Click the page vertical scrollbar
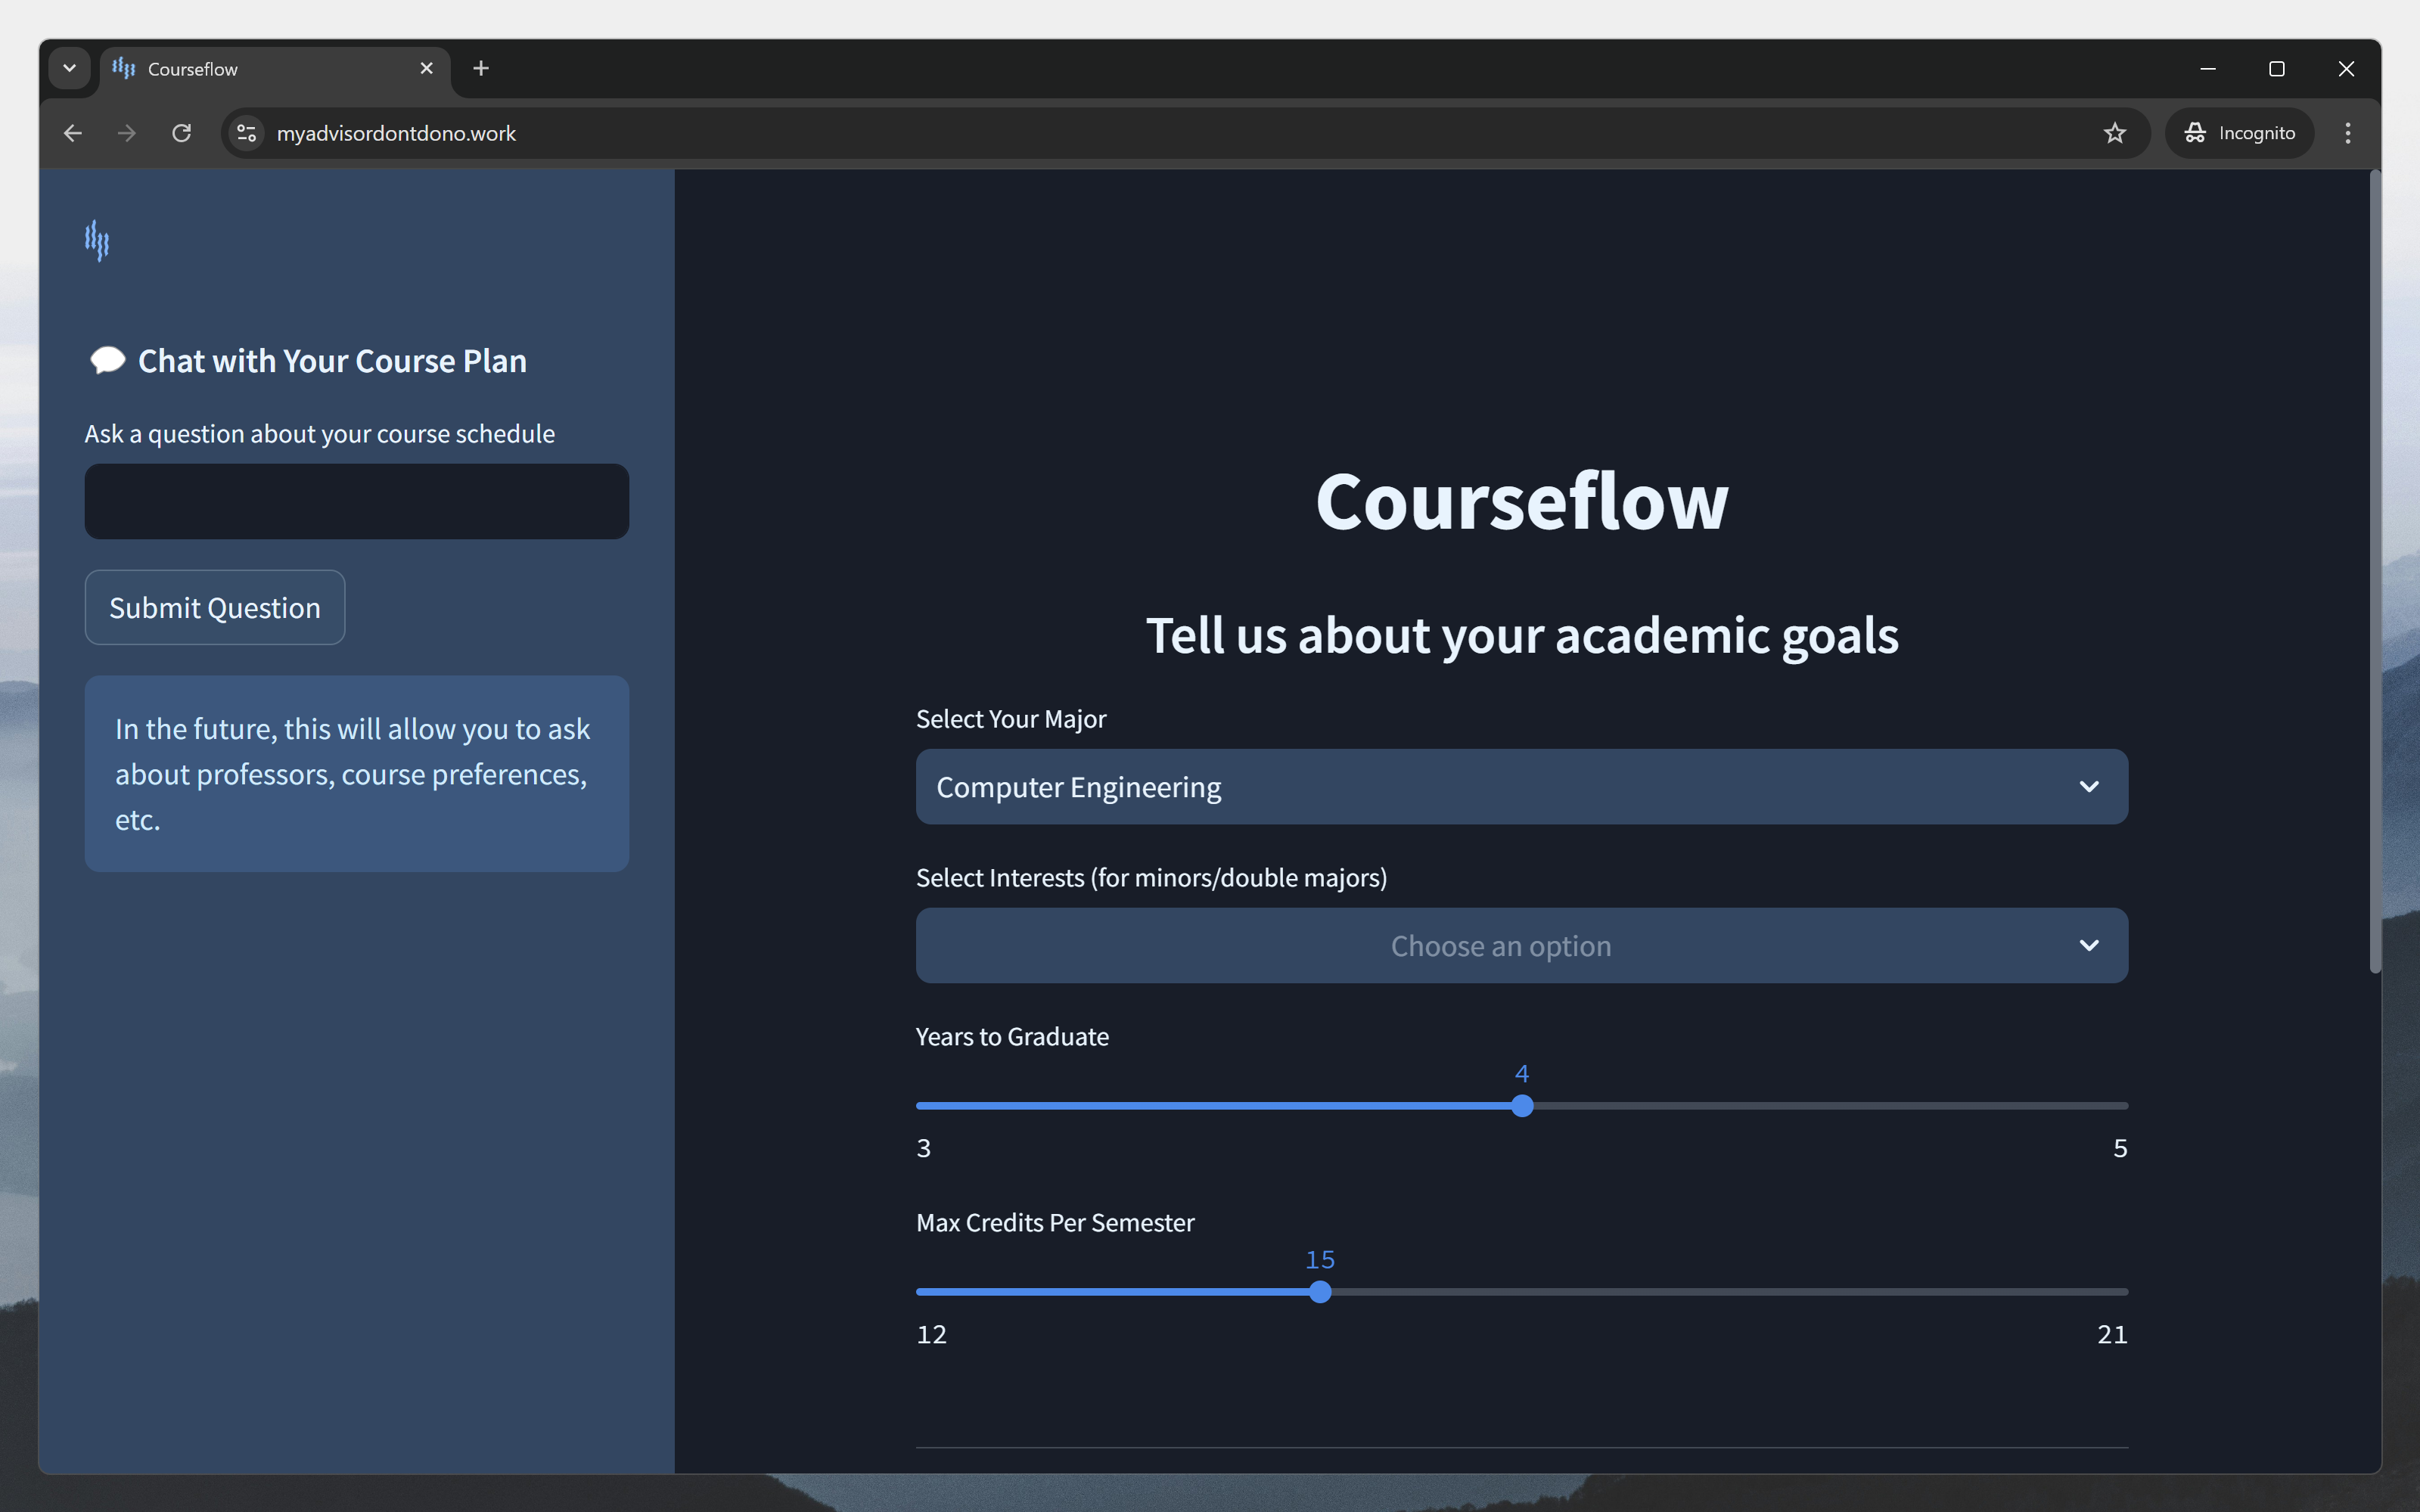The width and height of the screenshot is (2420, 1512). tap(2375, 570)
